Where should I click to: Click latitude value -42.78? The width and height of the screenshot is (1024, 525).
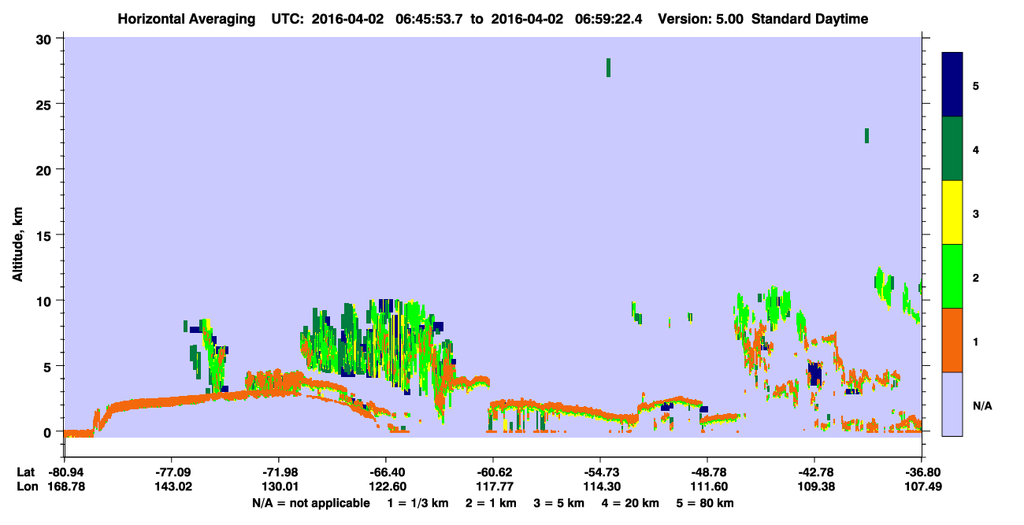(x=814, y=472)
